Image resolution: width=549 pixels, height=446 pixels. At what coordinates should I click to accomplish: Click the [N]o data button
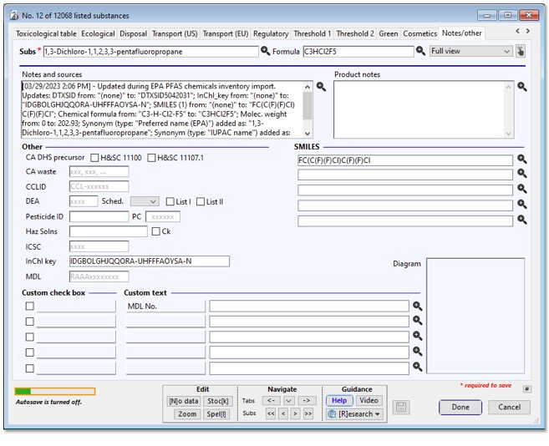pos(184,401)
